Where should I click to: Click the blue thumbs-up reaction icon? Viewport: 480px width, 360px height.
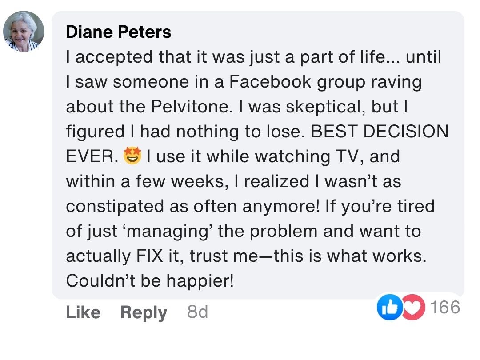point(386,308)
